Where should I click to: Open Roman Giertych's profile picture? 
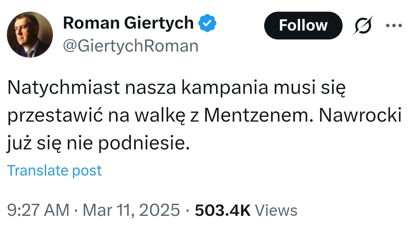tap(30, 35)
